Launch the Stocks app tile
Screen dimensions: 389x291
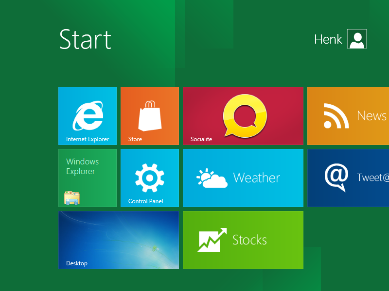(243, 240)
